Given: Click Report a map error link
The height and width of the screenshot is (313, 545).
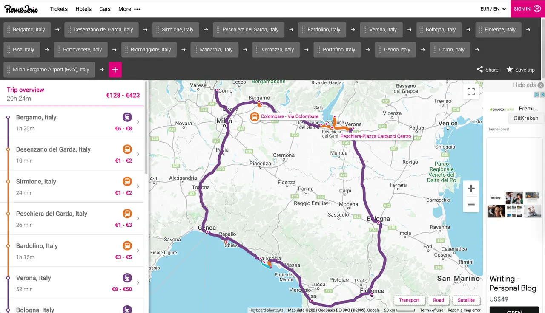Looking at the screenshot, I should (x=464, y=310).
